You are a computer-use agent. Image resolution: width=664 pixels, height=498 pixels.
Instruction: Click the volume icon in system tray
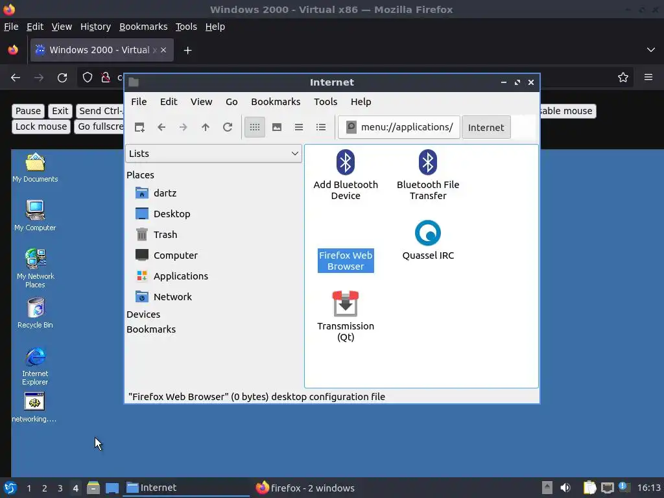click(565, 488)
